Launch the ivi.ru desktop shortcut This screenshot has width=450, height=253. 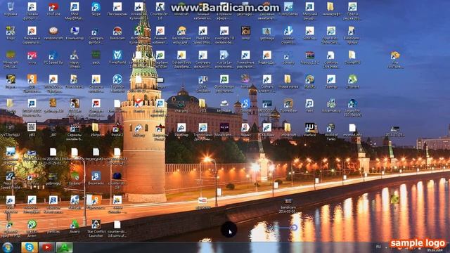tap(32, 57)
